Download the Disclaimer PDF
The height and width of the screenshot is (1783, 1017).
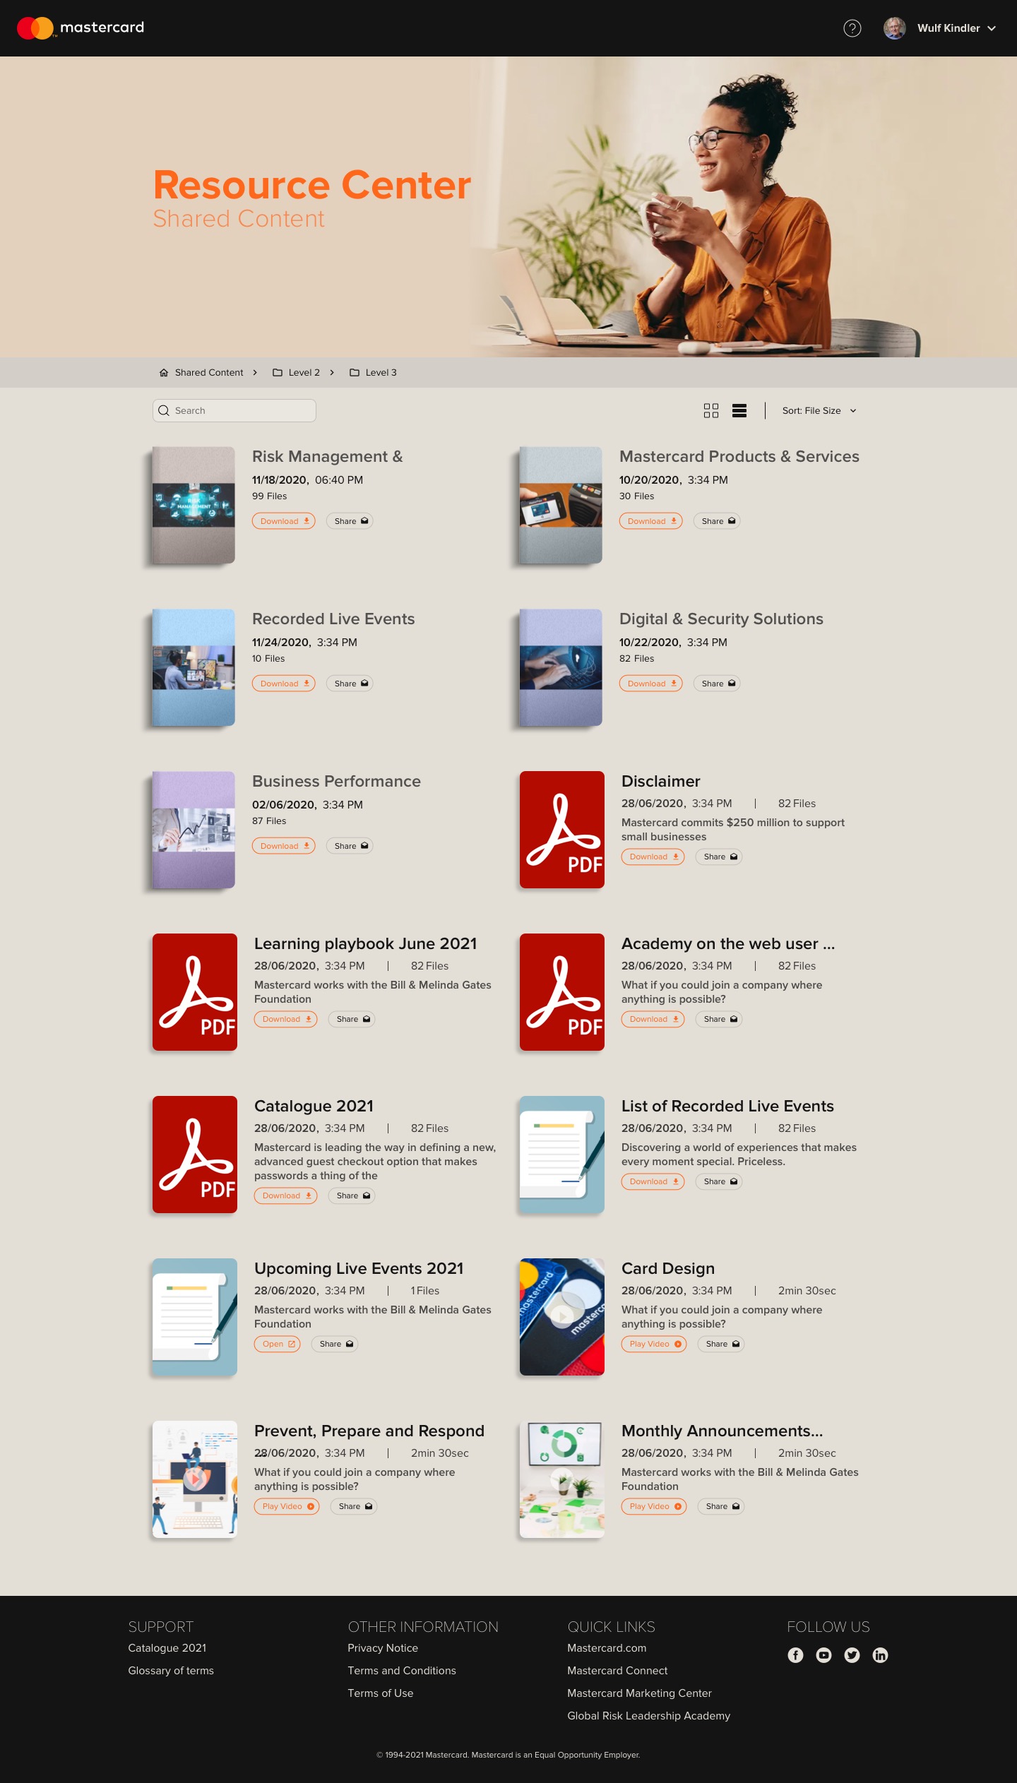pos(653,857)
